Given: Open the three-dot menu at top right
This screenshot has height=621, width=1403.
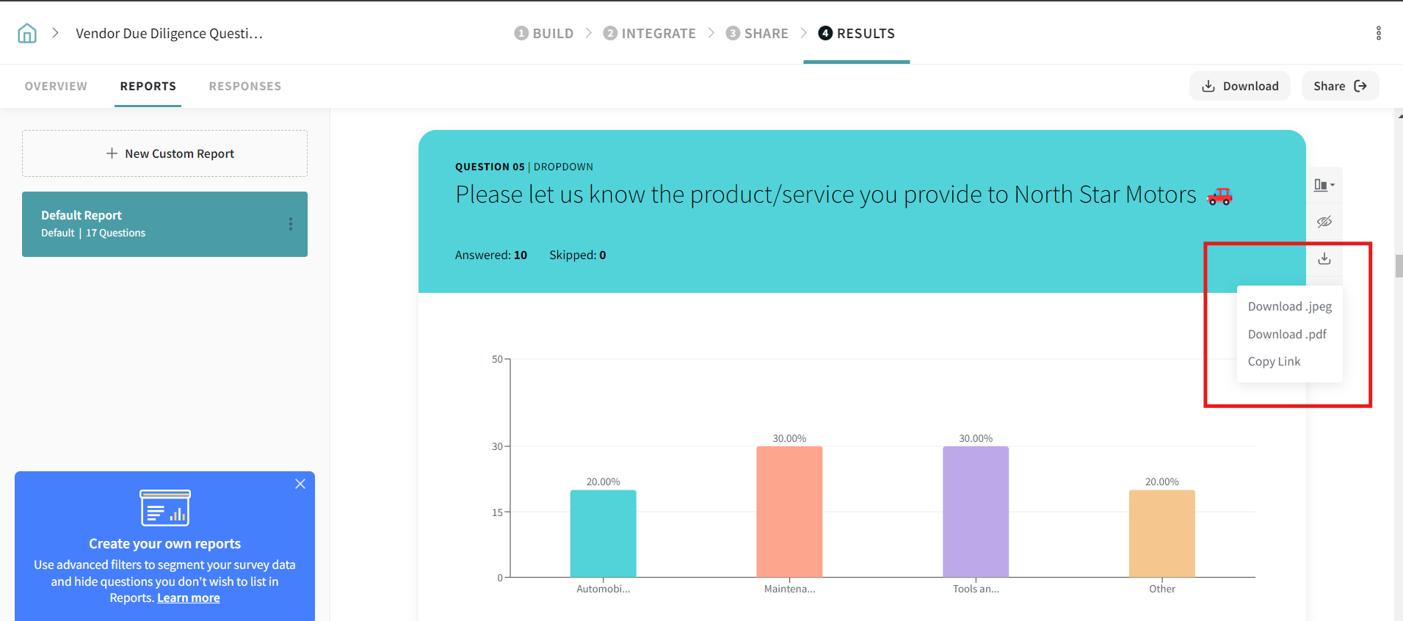Looking at the screenshot, I should 1378,33.
